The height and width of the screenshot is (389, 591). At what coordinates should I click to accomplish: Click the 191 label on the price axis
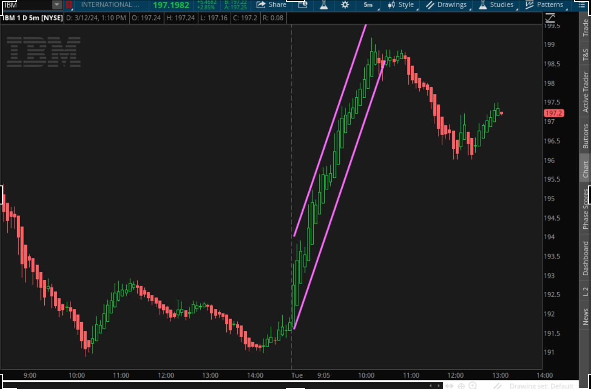coord(549,352)
